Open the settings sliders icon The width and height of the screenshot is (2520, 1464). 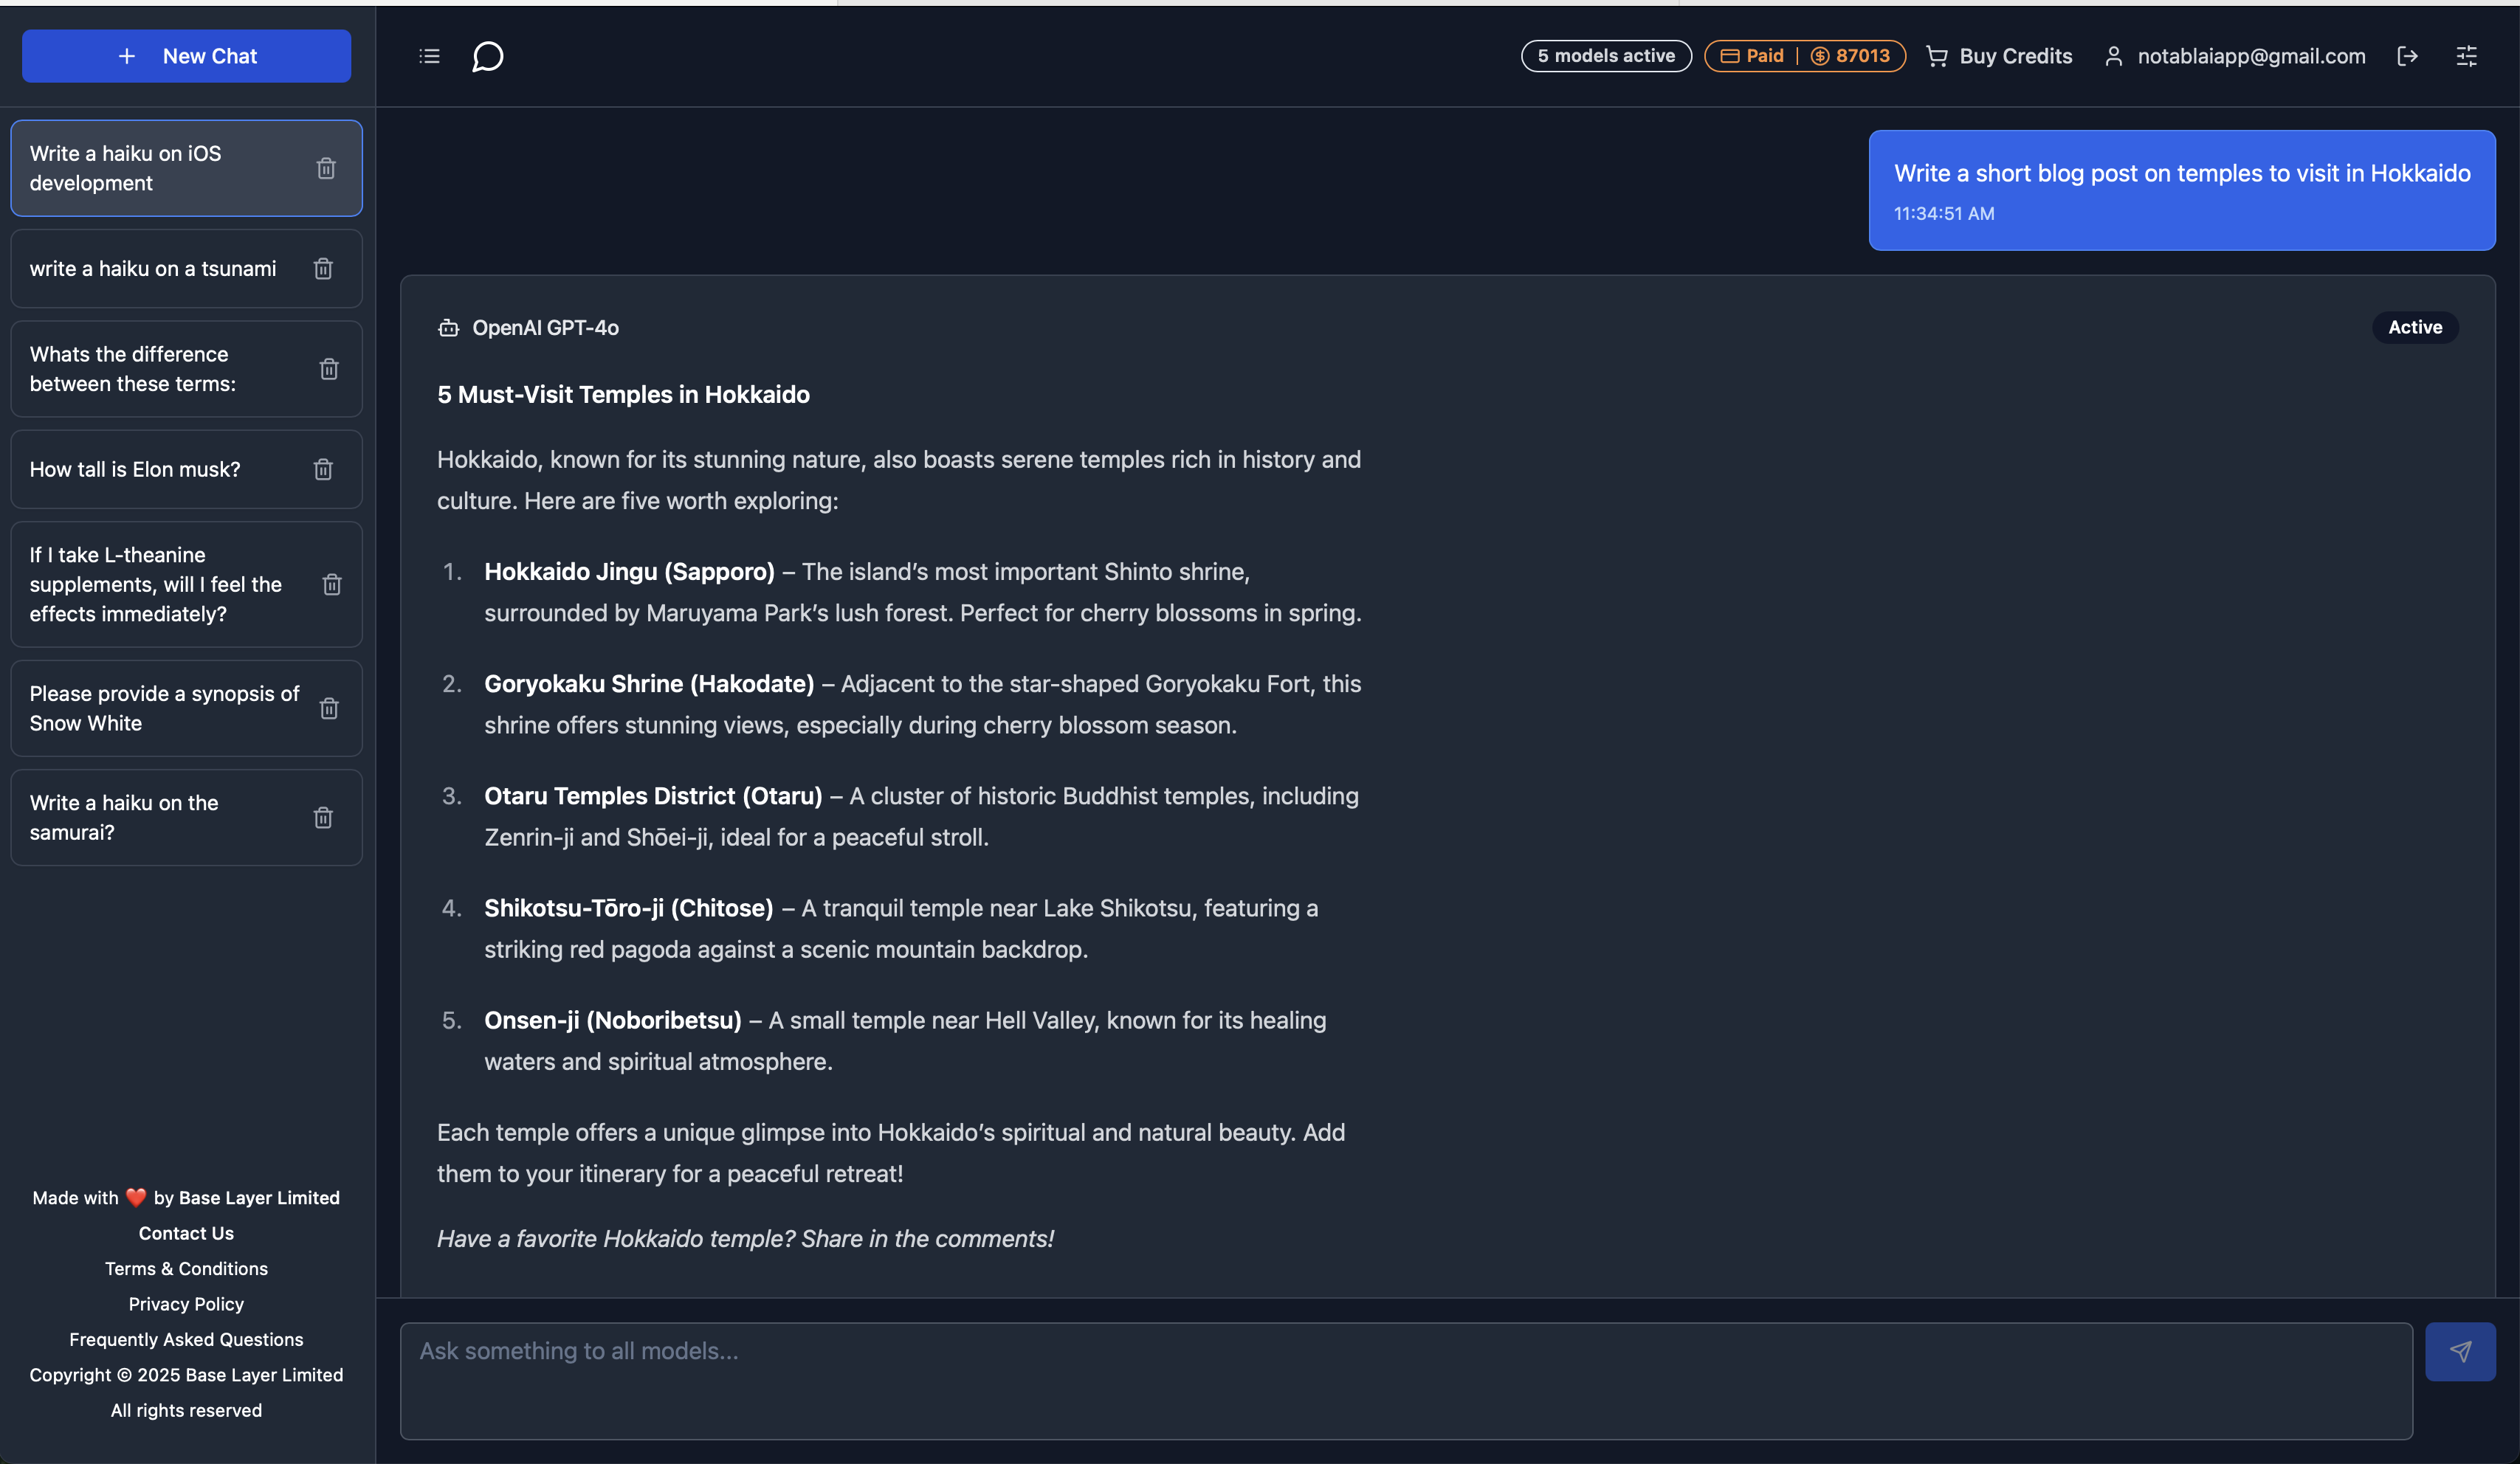[2466, 56]
